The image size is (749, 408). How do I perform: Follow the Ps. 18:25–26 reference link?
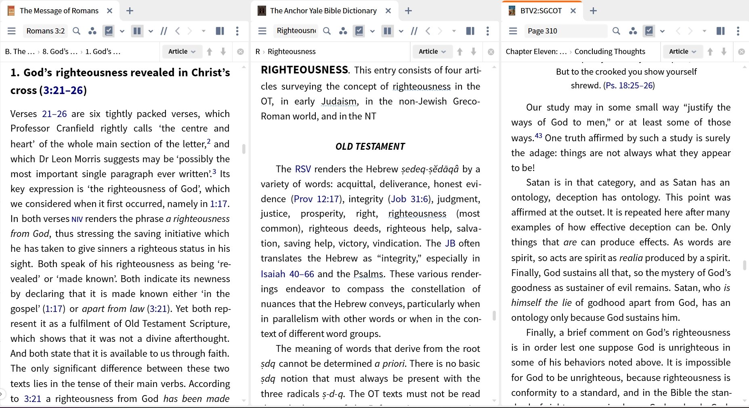click(629, 86)
